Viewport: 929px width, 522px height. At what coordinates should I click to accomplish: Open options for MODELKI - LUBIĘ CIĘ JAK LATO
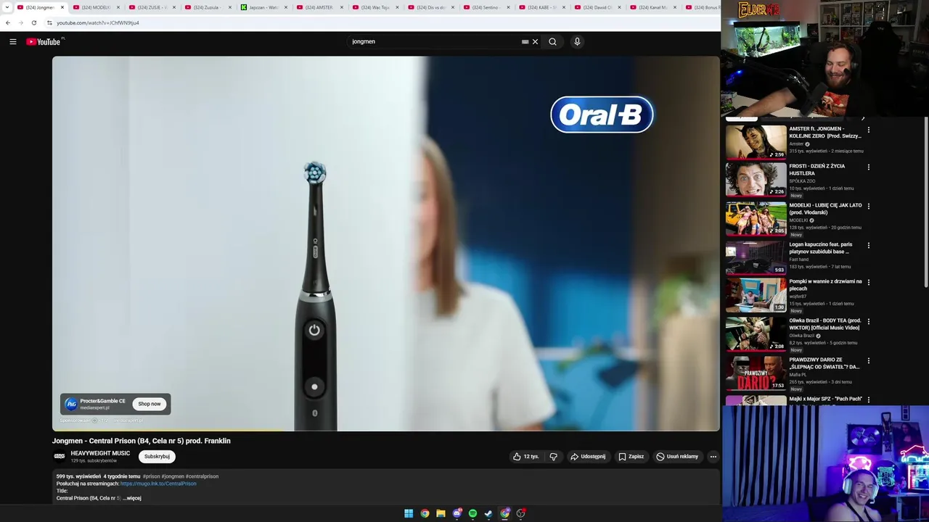tap(869, 206)
